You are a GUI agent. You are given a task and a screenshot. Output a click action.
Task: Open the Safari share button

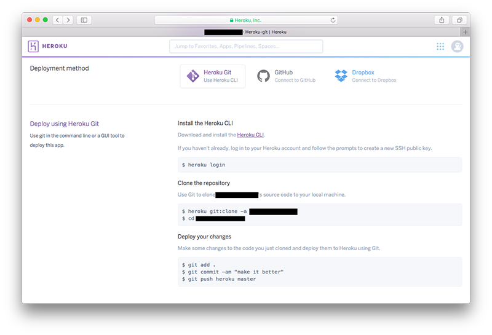(442, 20)
